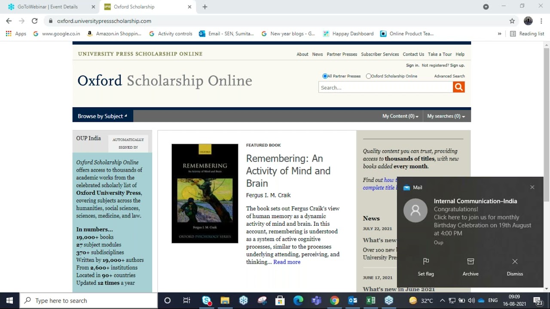Viewport: 550px width, 309px height.
Task: Open the Amazon.in Shopping bookmark
Action: [114, 33]
